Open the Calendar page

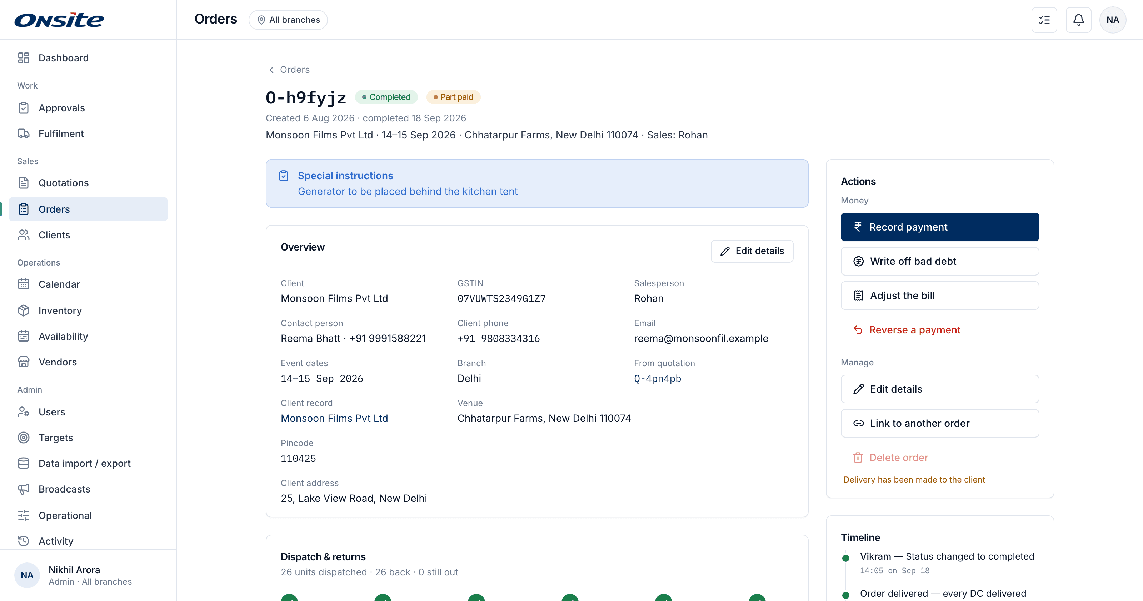(x=88, y=284)
